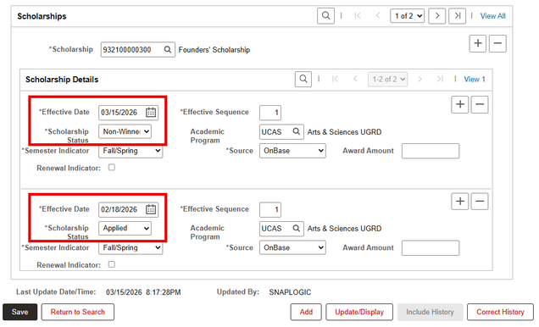The height and width of the screenshot is (327, 539).
Task: Open calendar for the 02/18/2026 date
Action: pyautogui.click(x=151, y=209)
